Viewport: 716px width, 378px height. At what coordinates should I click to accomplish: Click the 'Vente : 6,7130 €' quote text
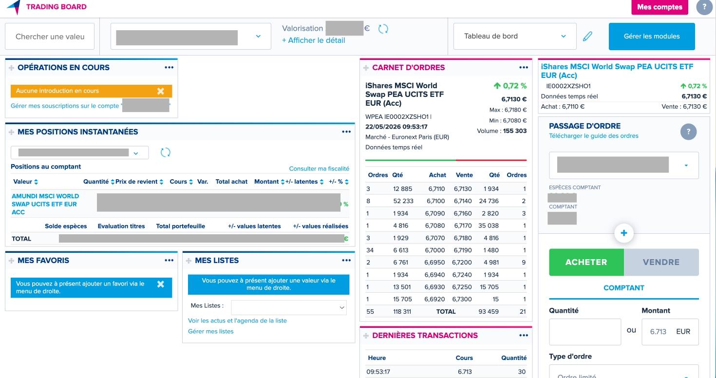click(x=684, y=107)
